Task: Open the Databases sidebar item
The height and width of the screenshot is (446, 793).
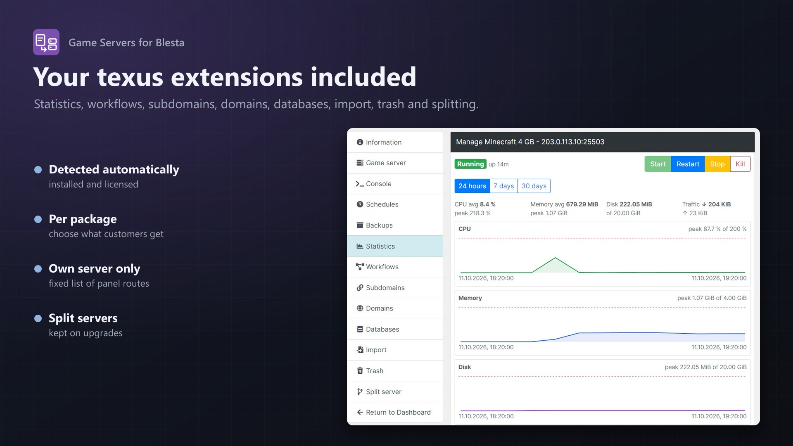Action: [395, 329]
